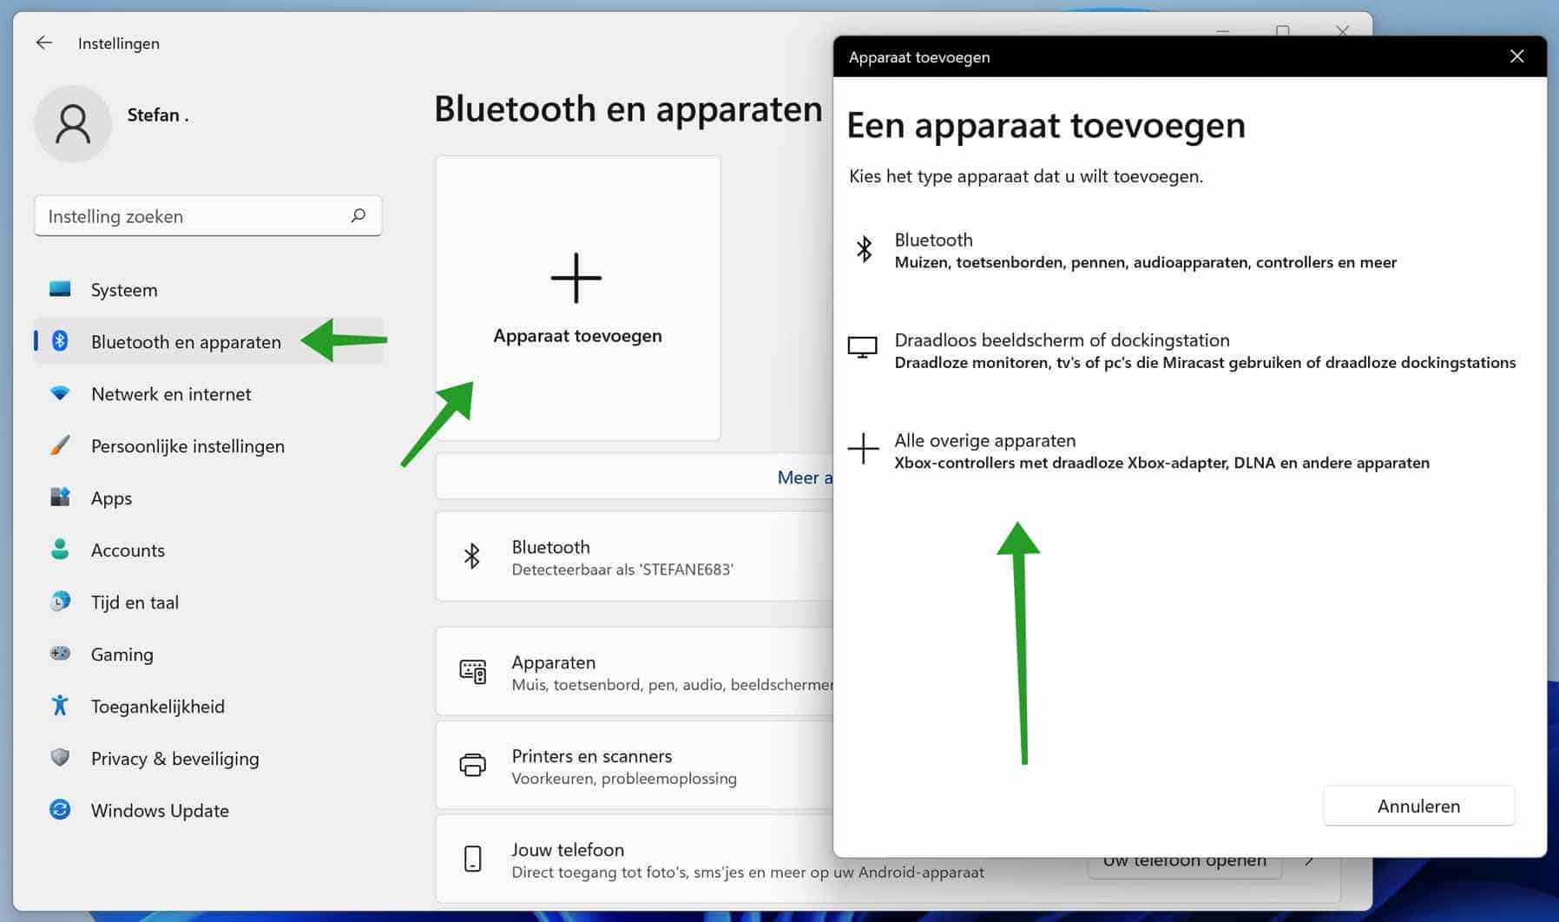Select the Bluetooth en apparaten sidebar icon
The width and height of the screenshot is (1559, 922).
click(59, 341)
